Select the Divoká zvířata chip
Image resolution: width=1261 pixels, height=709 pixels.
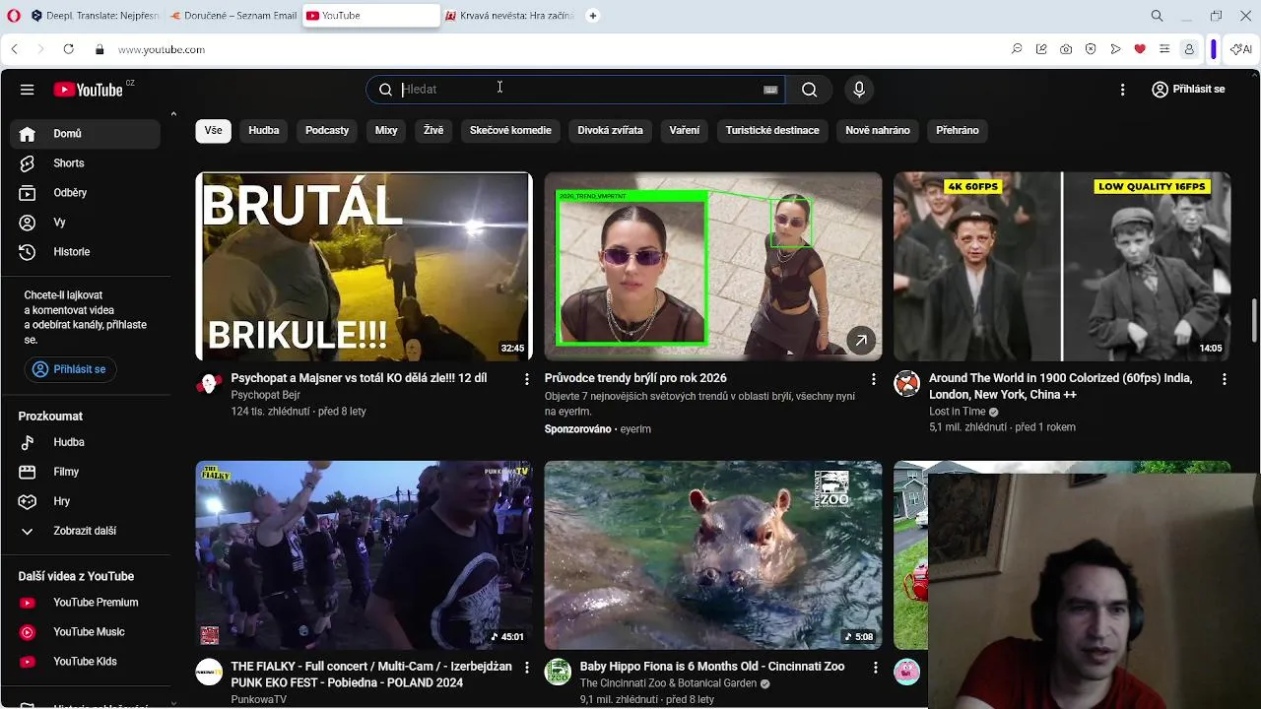(610, 130)
